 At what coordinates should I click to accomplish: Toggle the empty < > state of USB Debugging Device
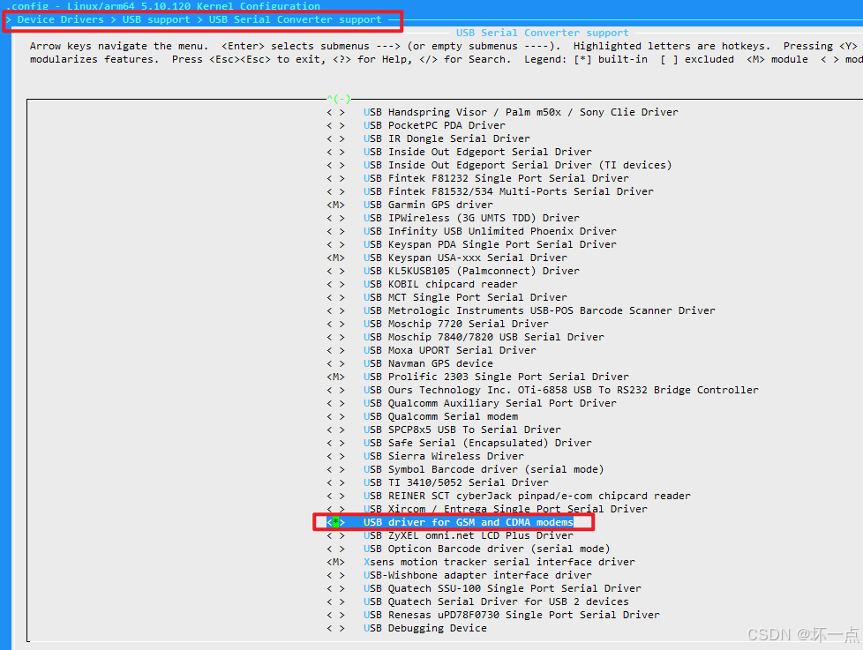coord(335,628)
